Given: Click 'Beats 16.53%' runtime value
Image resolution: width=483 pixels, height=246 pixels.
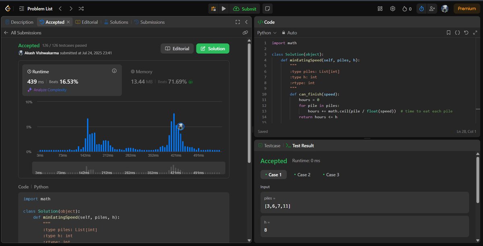Looking at the screenshot, I should coord(64,82).
